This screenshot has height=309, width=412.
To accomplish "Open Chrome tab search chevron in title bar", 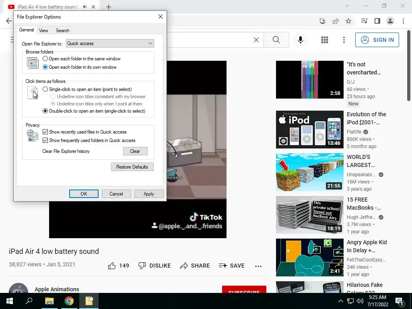I will click(347, 6).
